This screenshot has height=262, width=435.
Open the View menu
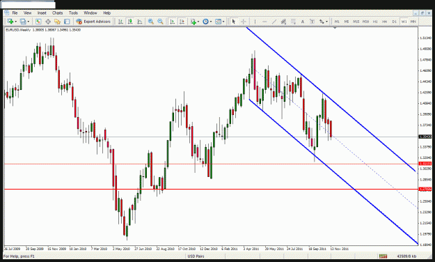coord(27,13)
